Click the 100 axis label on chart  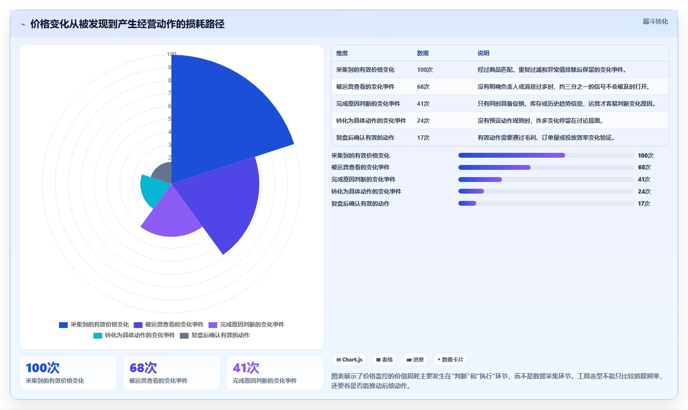click(171, 54)
